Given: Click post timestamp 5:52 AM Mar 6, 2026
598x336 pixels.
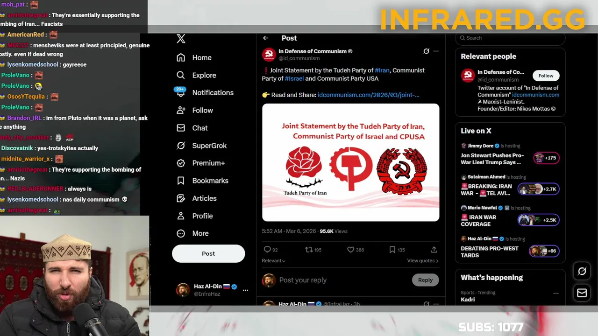Looking at the screenshot, I should tap(289, 231).
